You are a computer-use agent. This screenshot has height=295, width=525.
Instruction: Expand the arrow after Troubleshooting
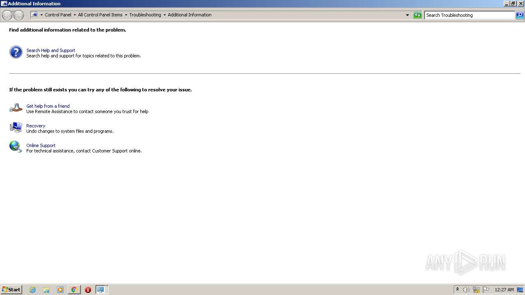pos(164,15)
